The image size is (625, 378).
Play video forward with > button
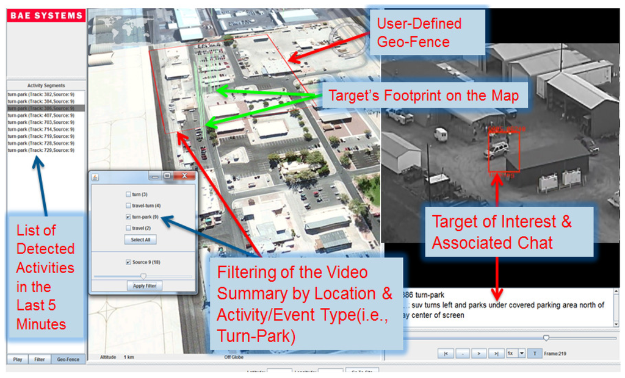click(x=479, y=353)
